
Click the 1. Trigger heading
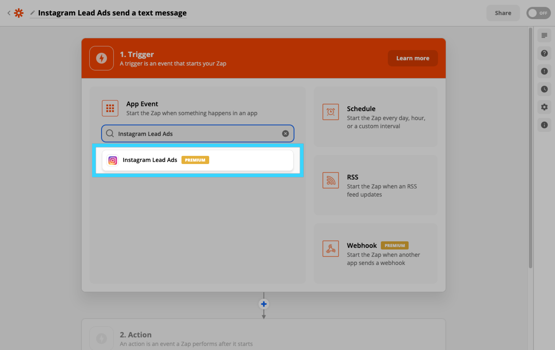(137, 55)
